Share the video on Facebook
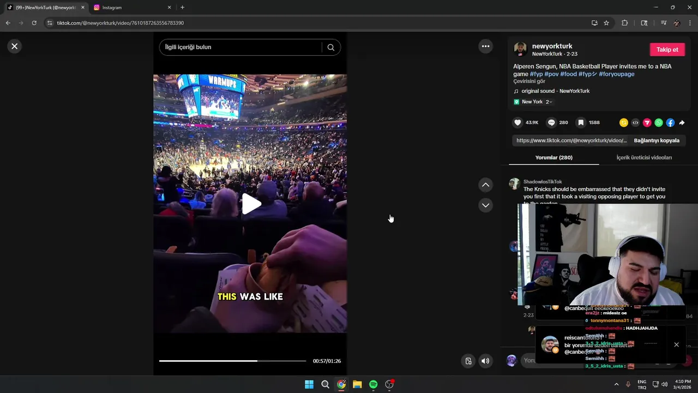The image size is (698, 393). [x=670, y=123]
